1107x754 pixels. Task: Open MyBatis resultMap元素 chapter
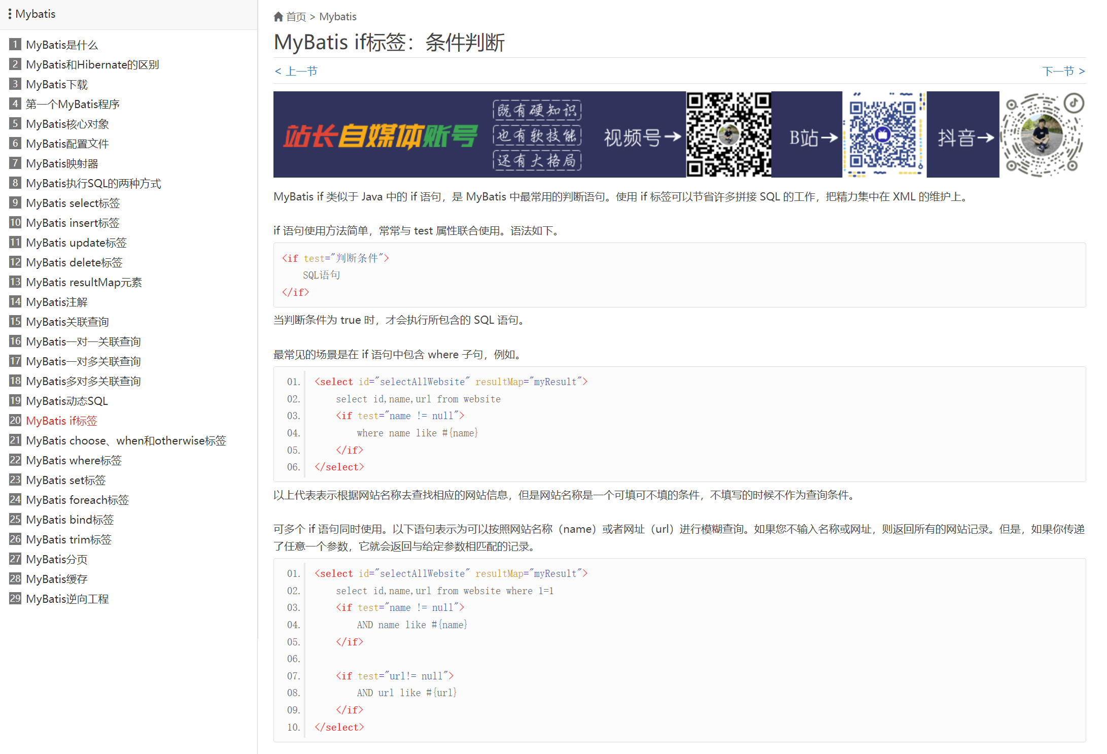84,282
